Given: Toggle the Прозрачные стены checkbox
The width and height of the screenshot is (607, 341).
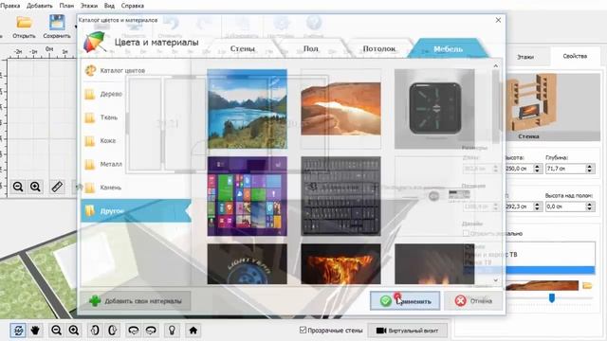Looking at the screenshot, I should tap(303, 331).
